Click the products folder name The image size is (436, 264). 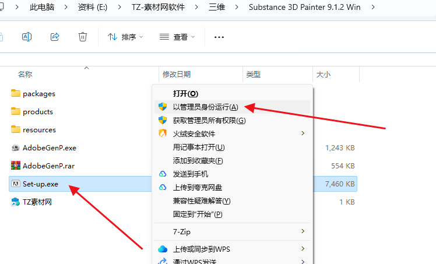click(x=38, y=112)
